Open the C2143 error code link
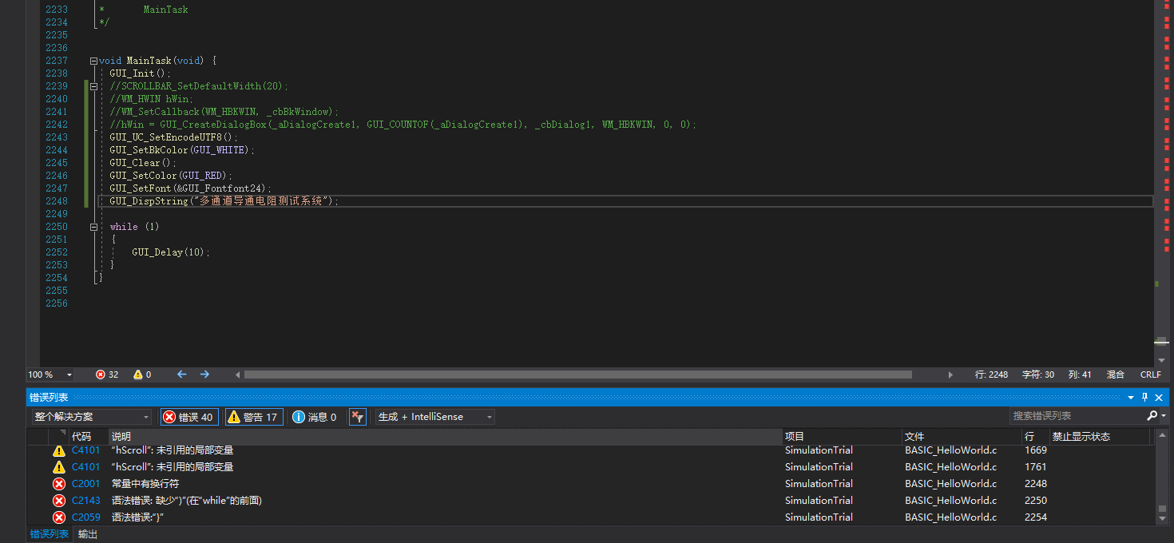The width and height of the screenshot is (1174, 543). pyautogui.click(x=86, y=501)
